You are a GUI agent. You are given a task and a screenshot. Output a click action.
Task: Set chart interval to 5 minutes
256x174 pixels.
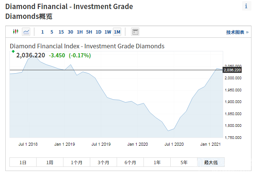click(x=52, y=32)
